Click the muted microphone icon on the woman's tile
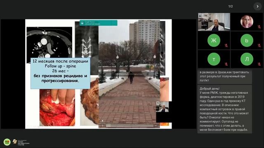Image resolution: width=264 pixels, height=148 pixels. tap(259, 27)
